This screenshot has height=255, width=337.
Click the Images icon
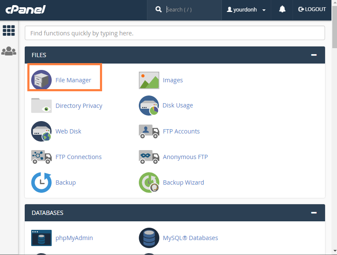(x=149, y=80)
